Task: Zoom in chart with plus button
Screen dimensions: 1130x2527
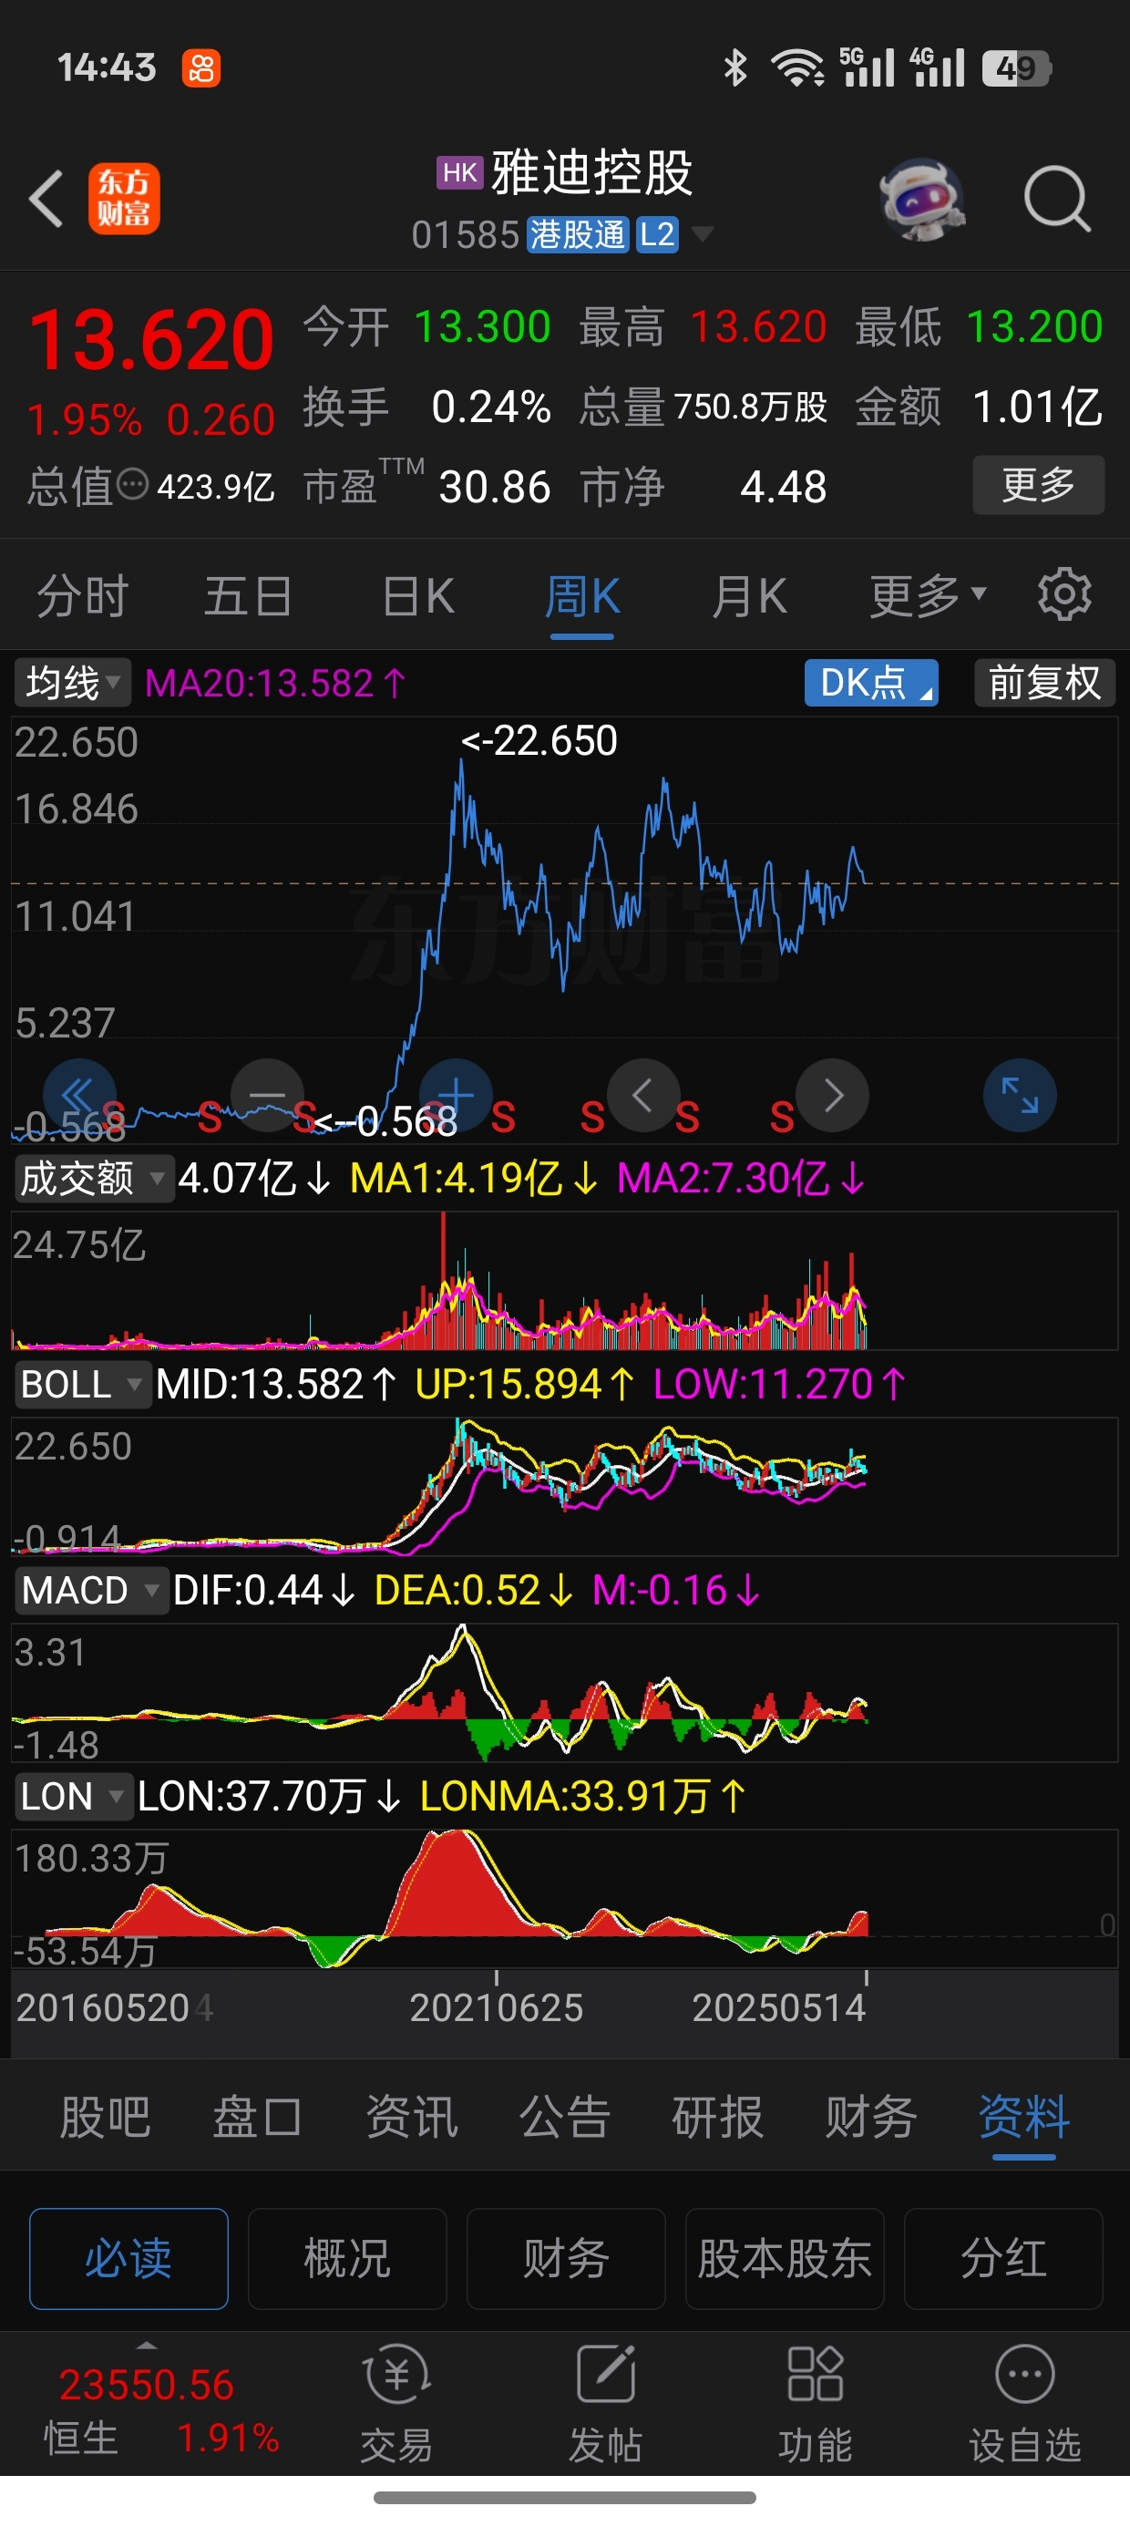Action: click(455, 1095)
